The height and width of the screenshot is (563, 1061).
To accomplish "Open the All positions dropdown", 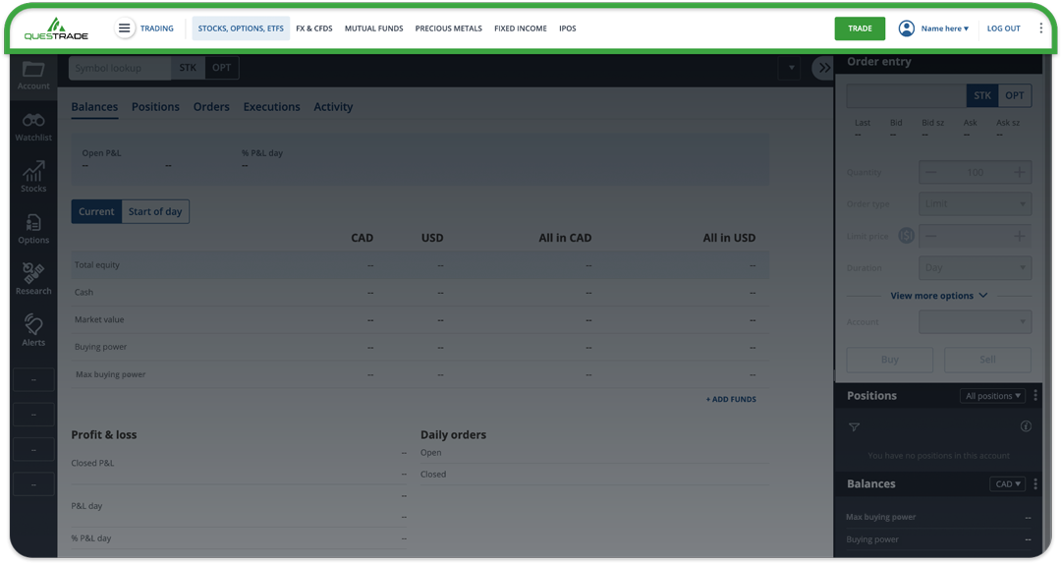I will point(993,396).
